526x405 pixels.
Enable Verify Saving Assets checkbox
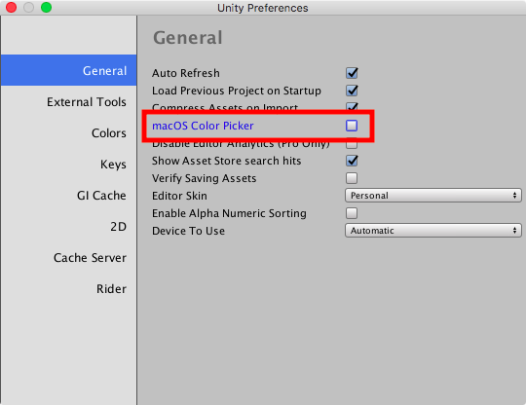[352, 178]
